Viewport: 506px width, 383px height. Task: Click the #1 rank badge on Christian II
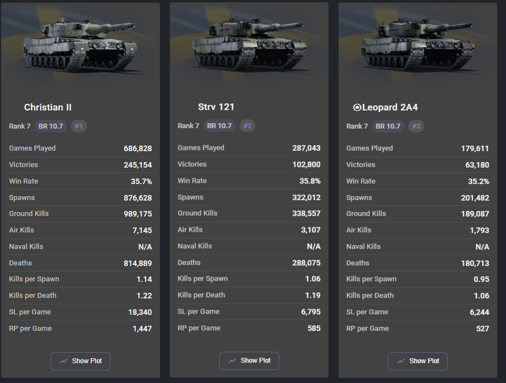(79, 126)
